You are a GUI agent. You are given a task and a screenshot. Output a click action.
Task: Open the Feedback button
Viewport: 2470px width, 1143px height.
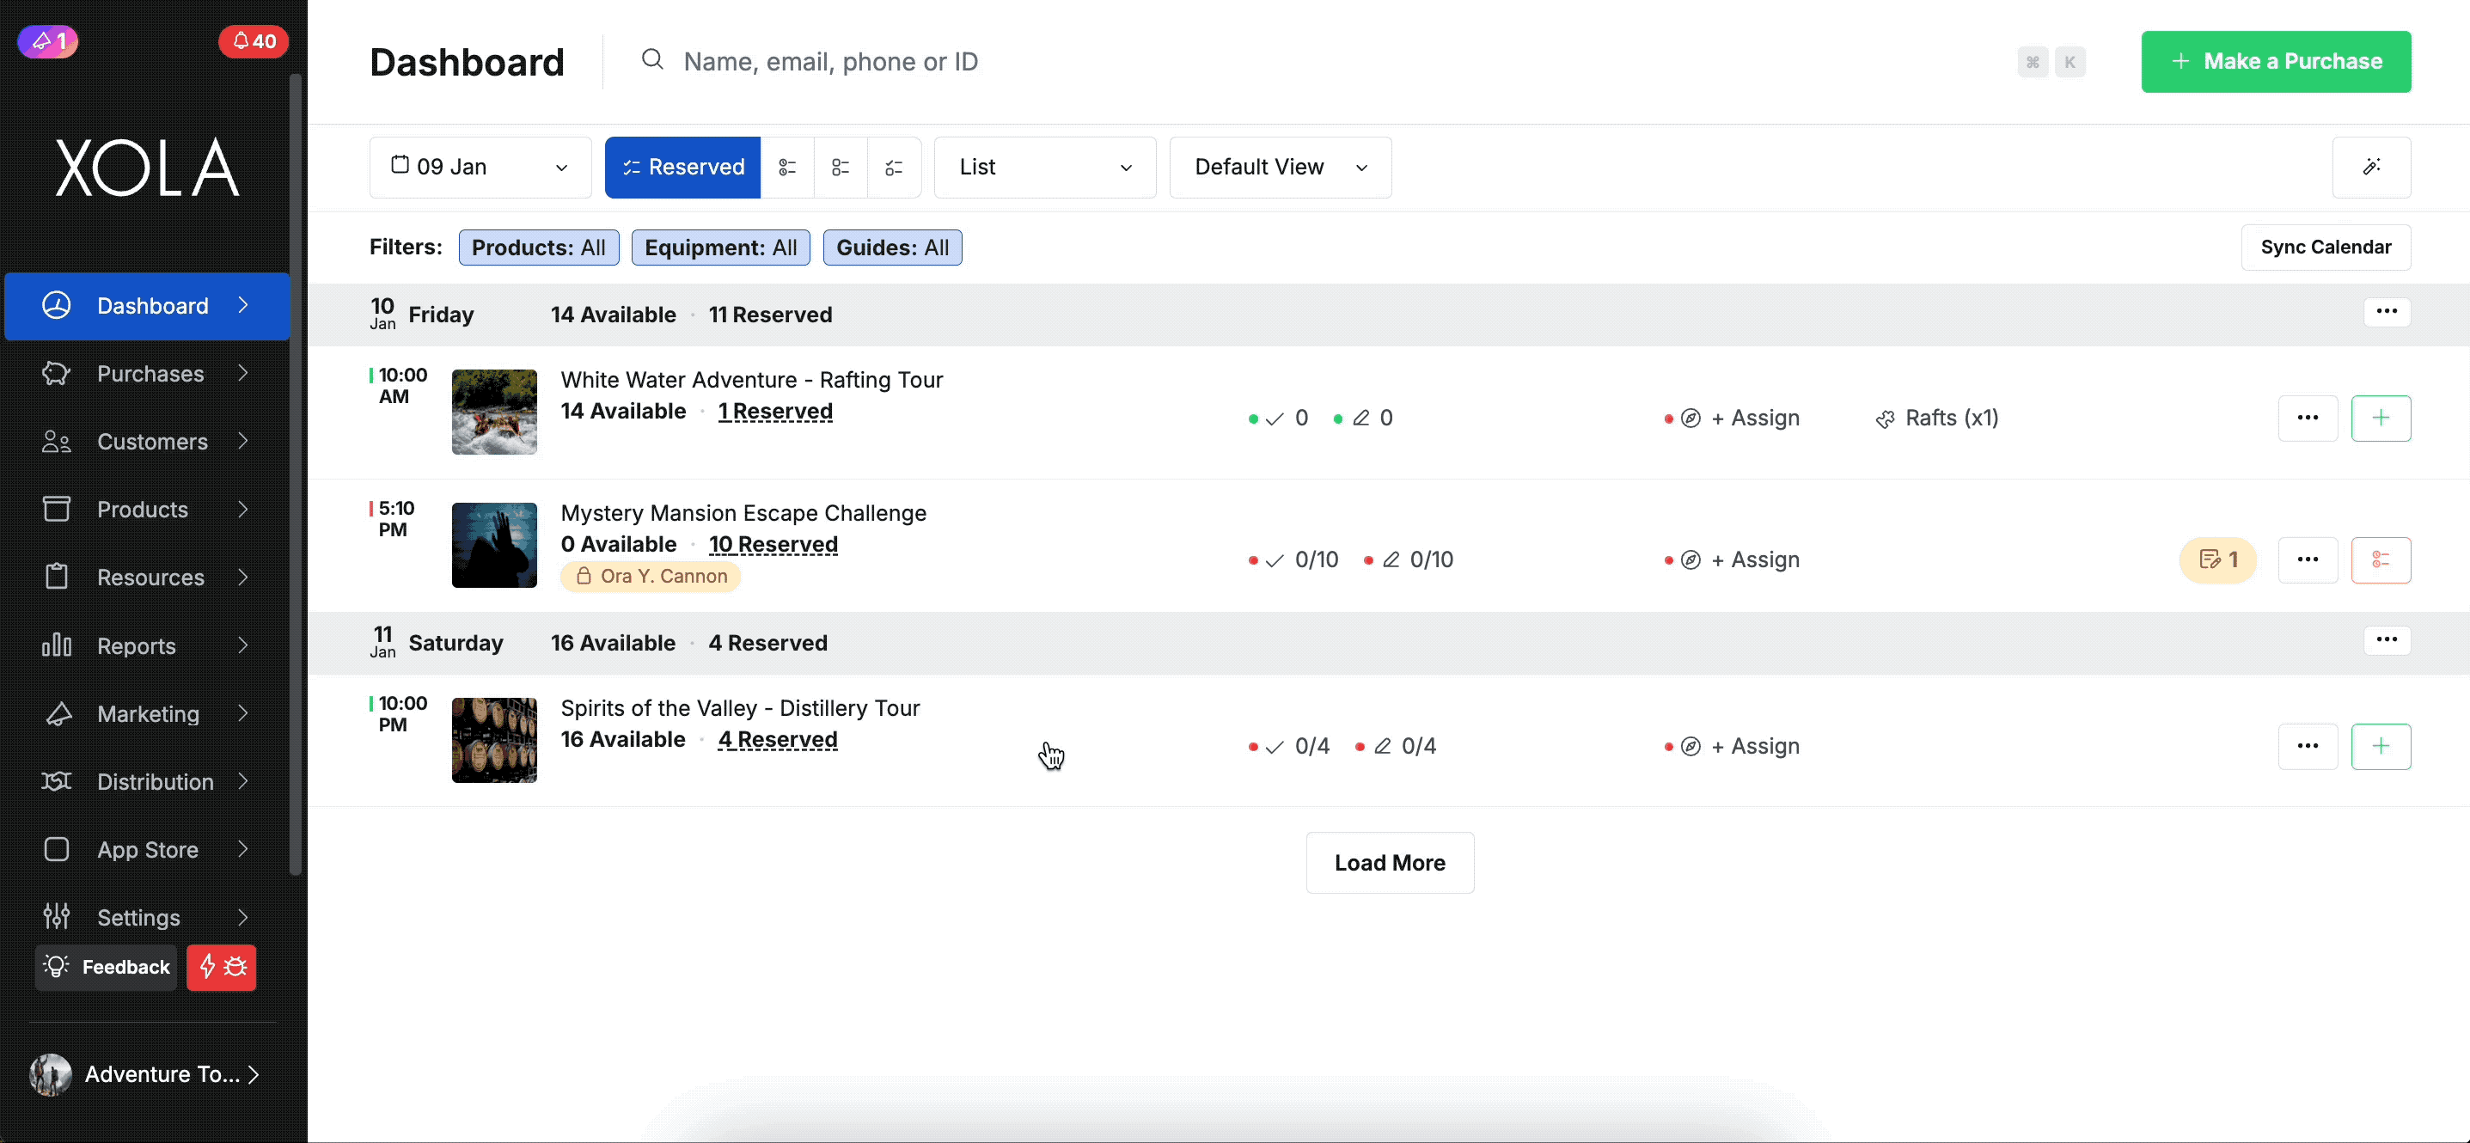(107, 967)
